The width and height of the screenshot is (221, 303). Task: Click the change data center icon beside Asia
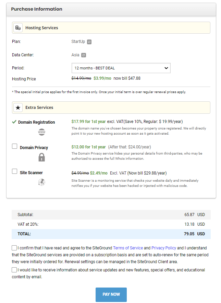tap(84, 55)
